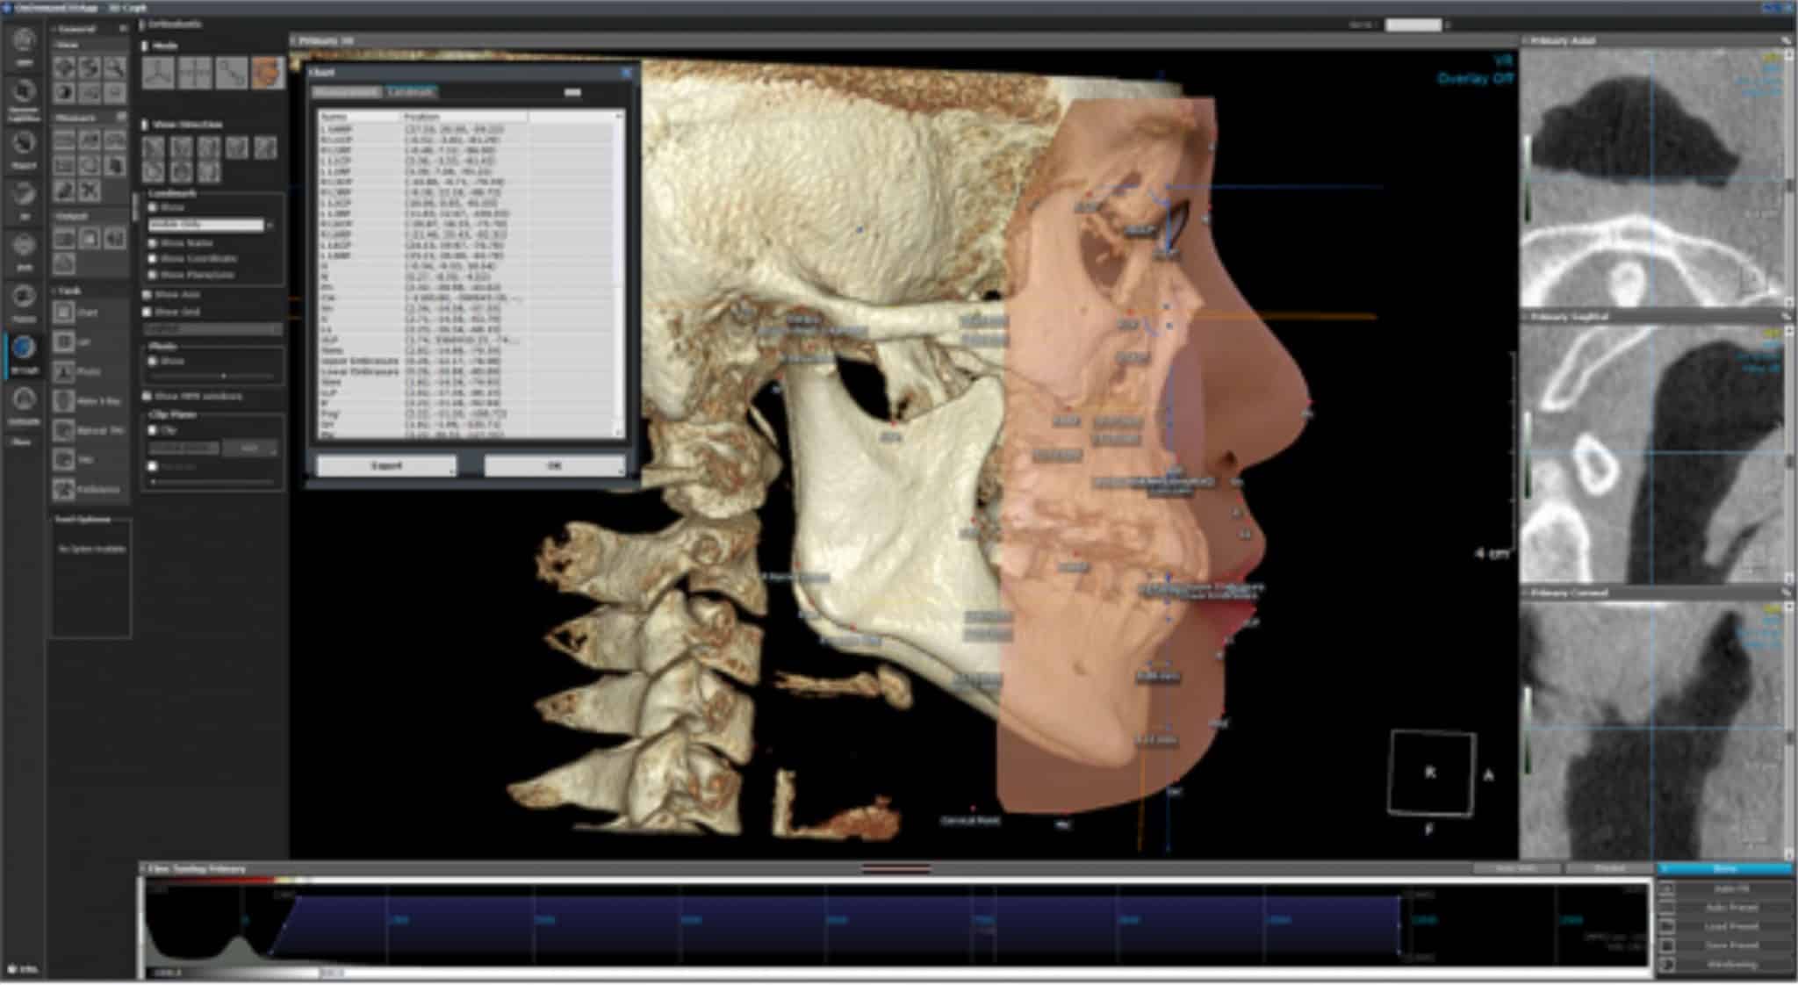Switch to the Landmark tab in Chart dialog

[411, 91]
